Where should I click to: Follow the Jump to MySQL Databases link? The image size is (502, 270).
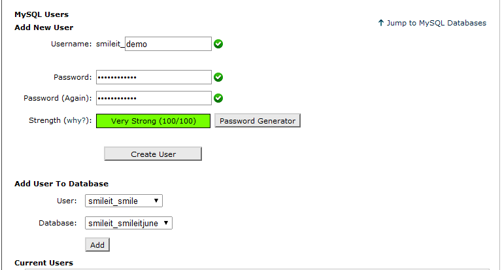point(436,23)
